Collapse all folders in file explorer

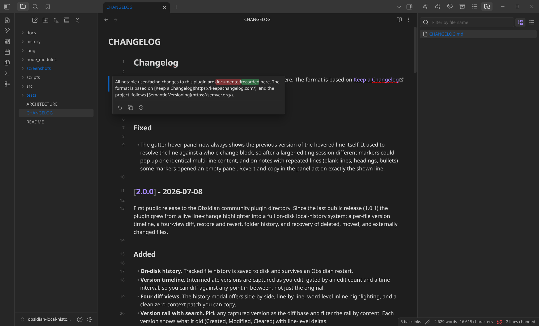(77, 20)
